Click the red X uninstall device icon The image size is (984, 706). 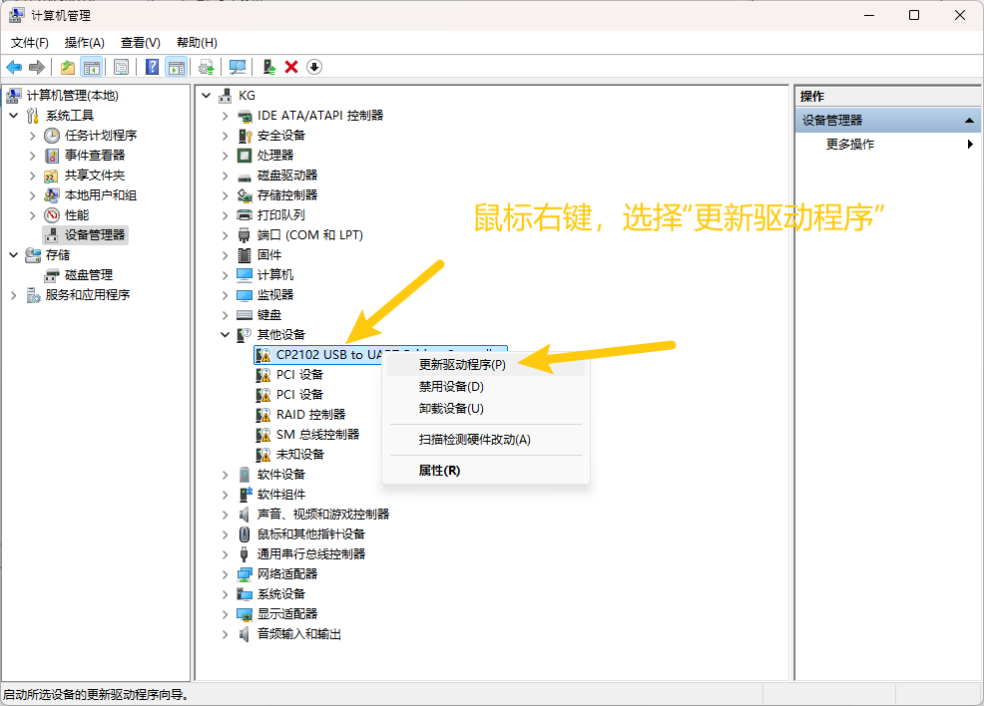291,67
